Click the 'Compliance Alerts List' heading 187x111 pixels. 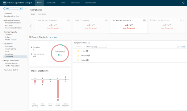82,43
